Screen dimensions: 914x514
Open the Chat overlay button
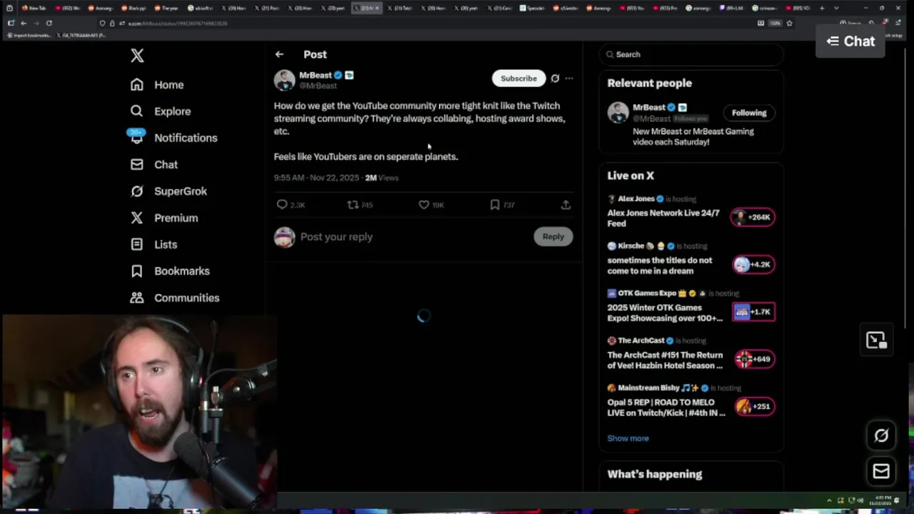[850, 41]
